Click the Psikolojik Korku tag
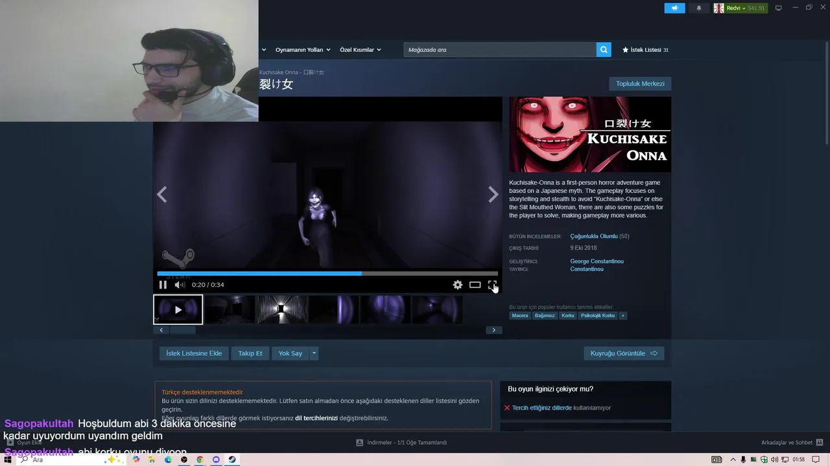 pos(598,316)
